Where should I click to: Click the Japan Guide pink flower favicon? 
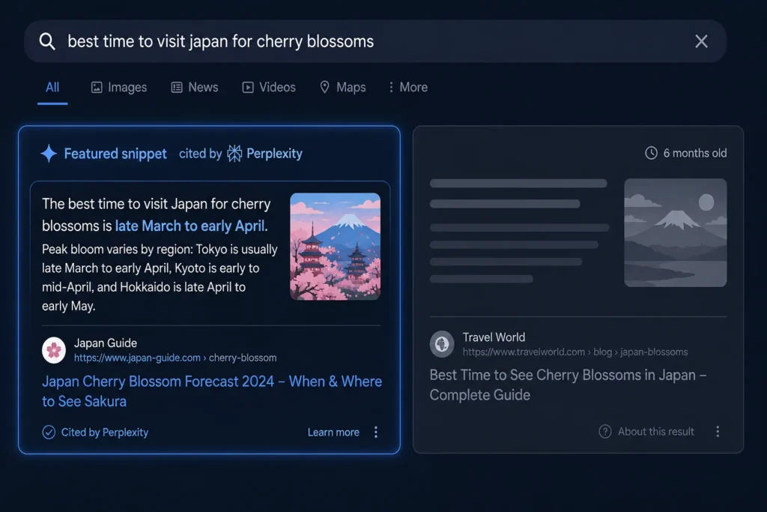pos(54,350)
